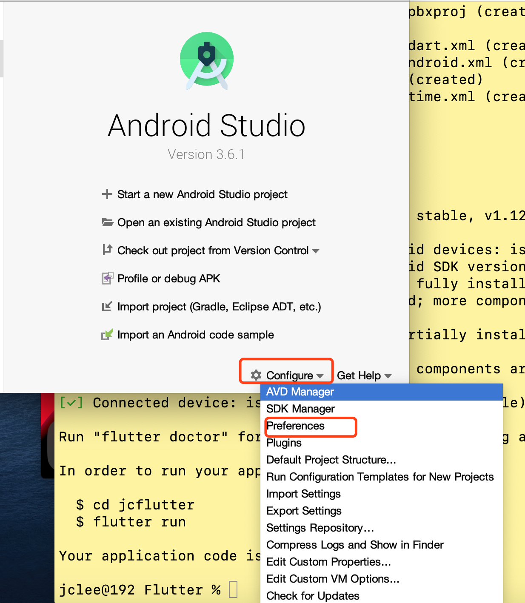This screenshot has width=525, height=603.
Task: Click the 'Android Studio' title text
Action: (207, 125)
